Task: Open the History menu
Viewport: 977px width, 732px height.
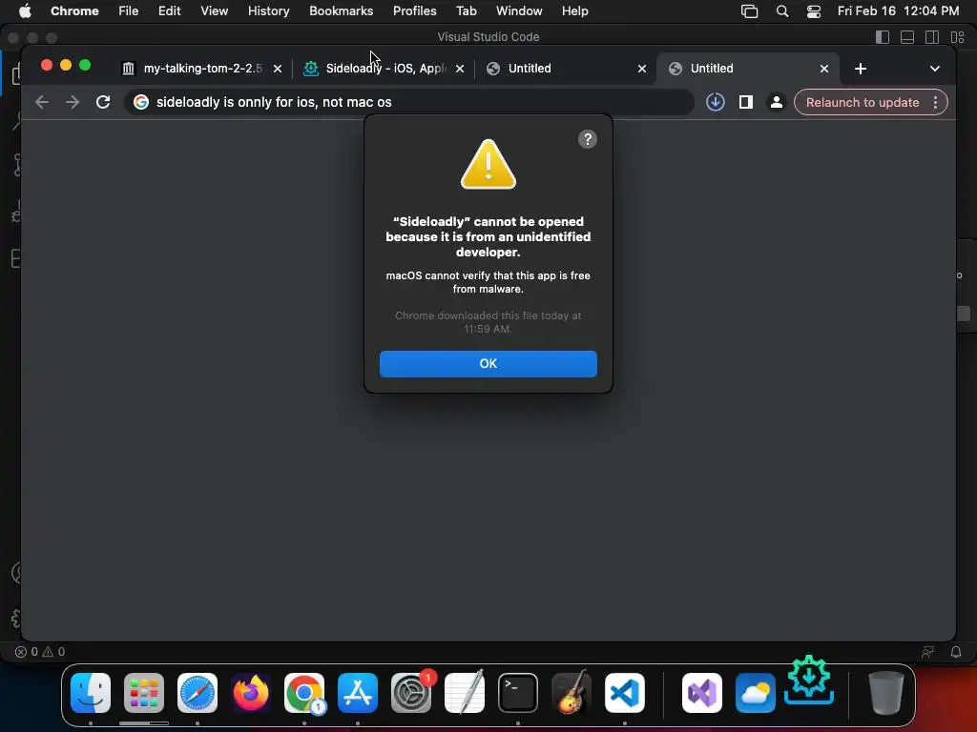Action: click(268, 11)
